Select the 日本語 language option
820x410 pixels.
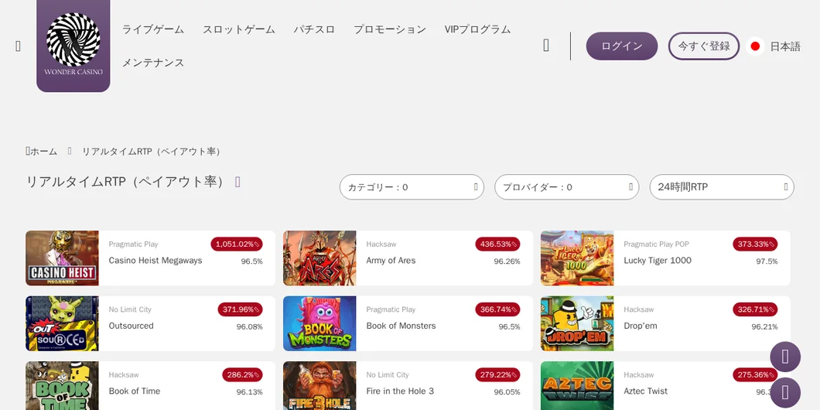click(x=785, y=46)
